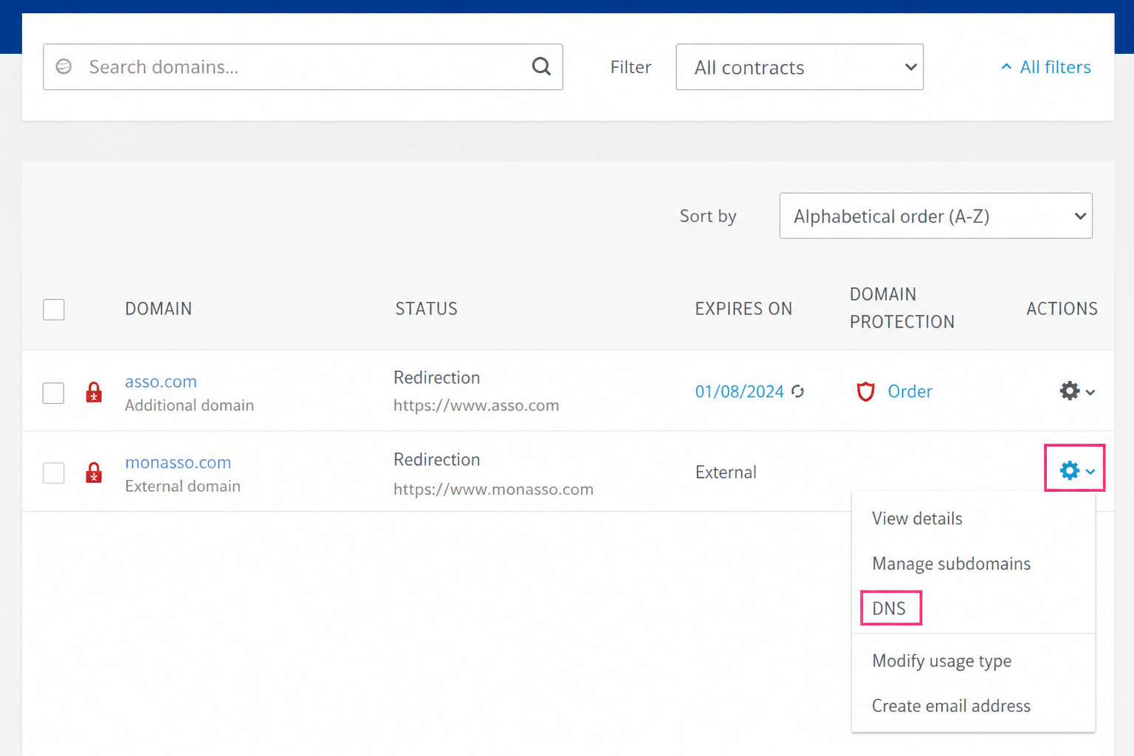Collapse the All filters expander
The height and width of the screenshot is (756, 1134).
1045,67
